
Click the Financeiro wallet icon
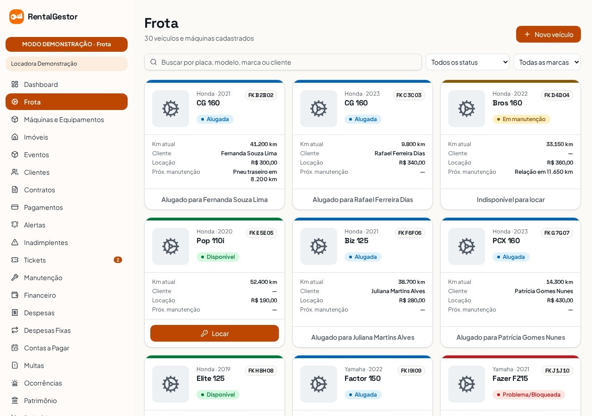tap(15, 295)
